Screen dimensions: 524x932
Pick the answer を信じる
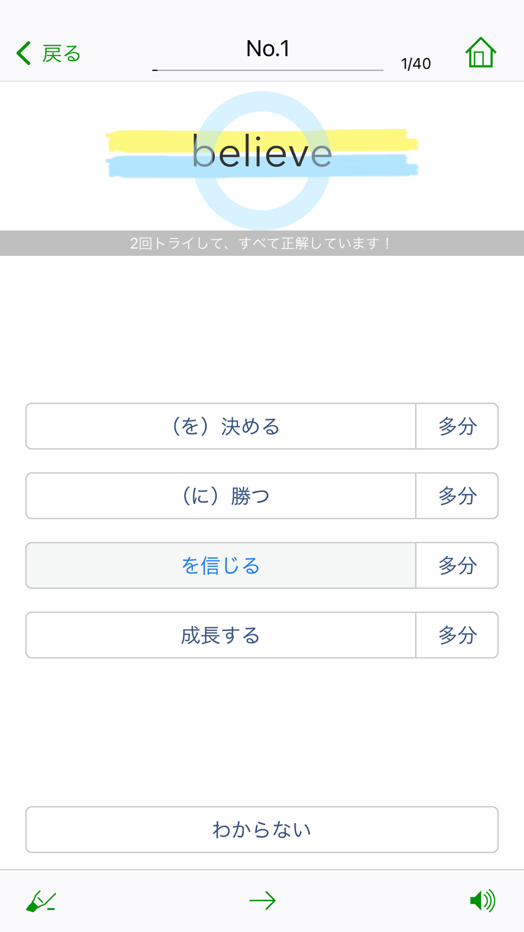pos(221,566)
